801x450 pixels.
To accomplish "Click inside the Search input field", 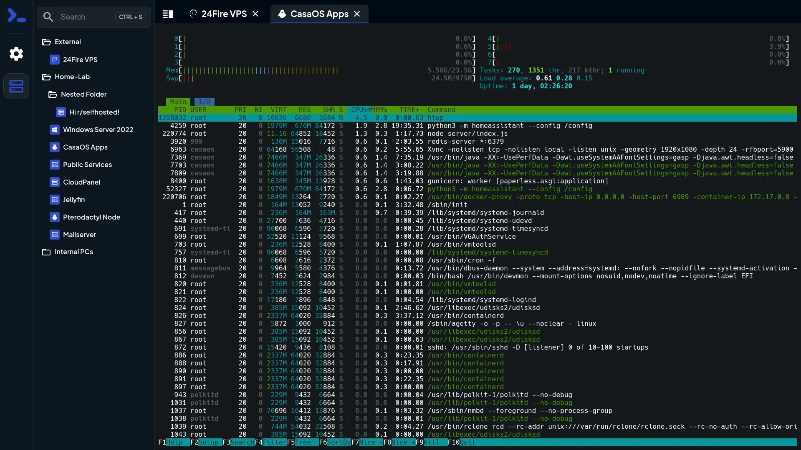I will [x=83, y=17].
